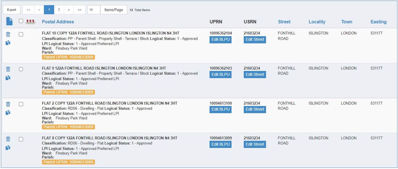Click the map pins icon in header
Screen dimensions: 398x169
point(30,22)
